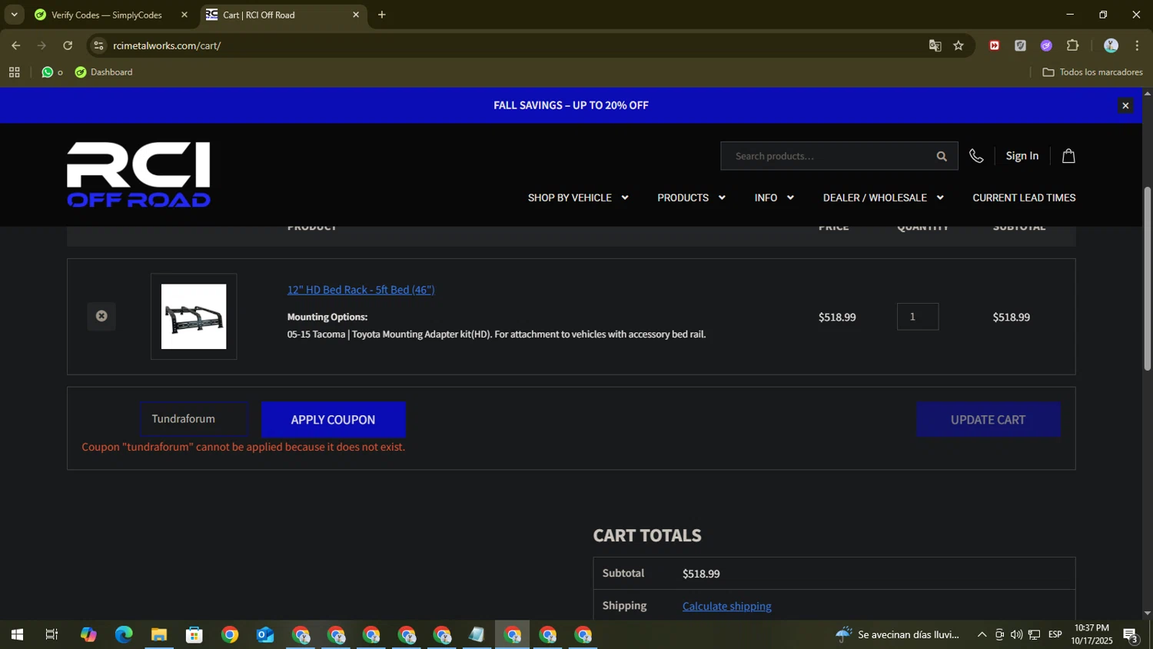Screen dimensions: 1153x649
Task: Open Google Translate icon in address bar
Action: 935,45
